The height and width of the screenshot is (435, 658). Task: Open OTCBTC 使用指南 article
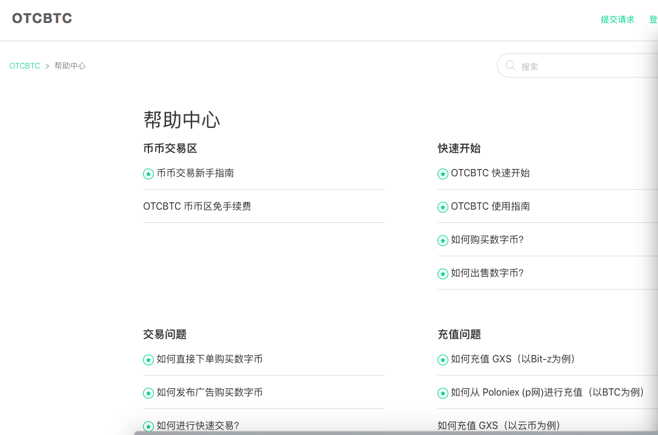[490, 207]
